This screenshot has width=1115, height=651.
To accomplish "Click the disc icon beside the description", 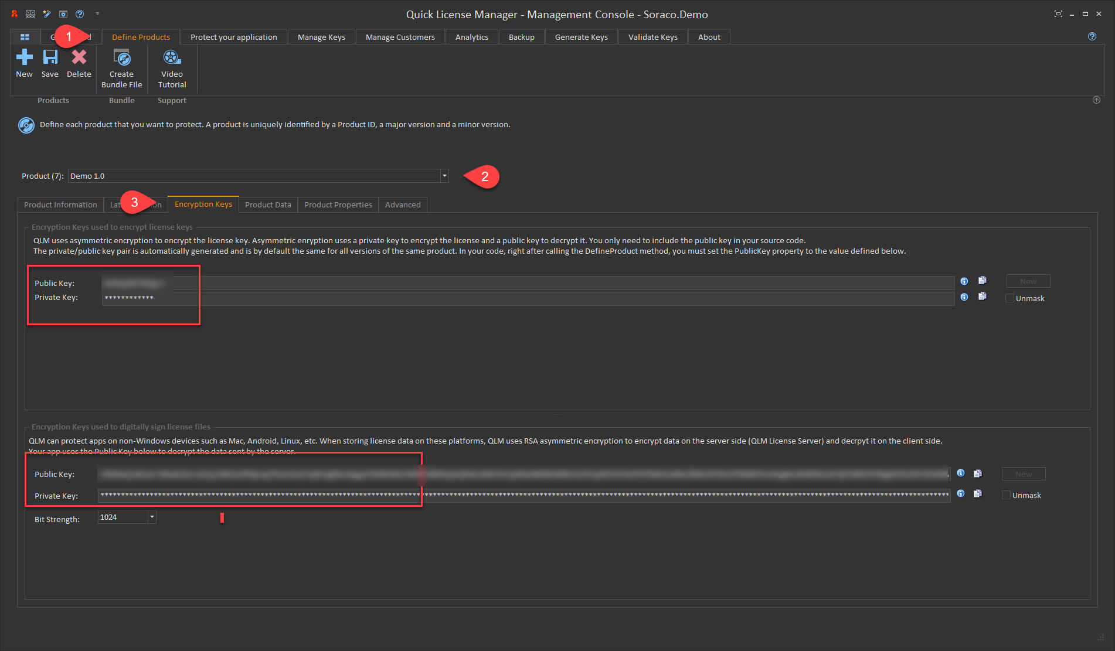I will coord(26,125).
